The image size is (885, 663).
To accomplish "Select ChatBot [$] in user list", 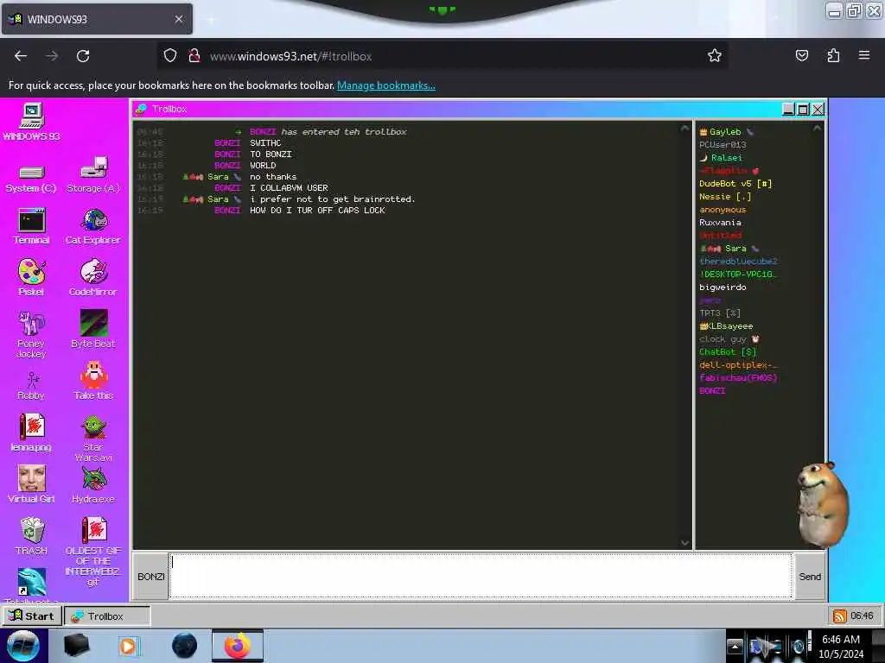I will 728,352.
